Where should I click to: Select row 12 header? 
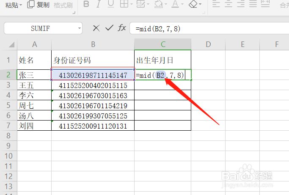point(8,176)
